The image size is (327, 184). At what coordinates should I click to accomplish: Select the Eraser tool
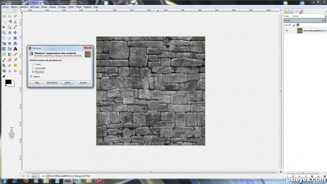[x=10, y=60]
